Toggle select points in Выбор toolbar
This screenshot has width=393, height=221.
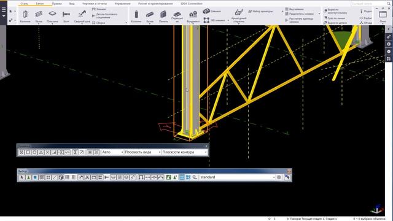tap(48, 177)
